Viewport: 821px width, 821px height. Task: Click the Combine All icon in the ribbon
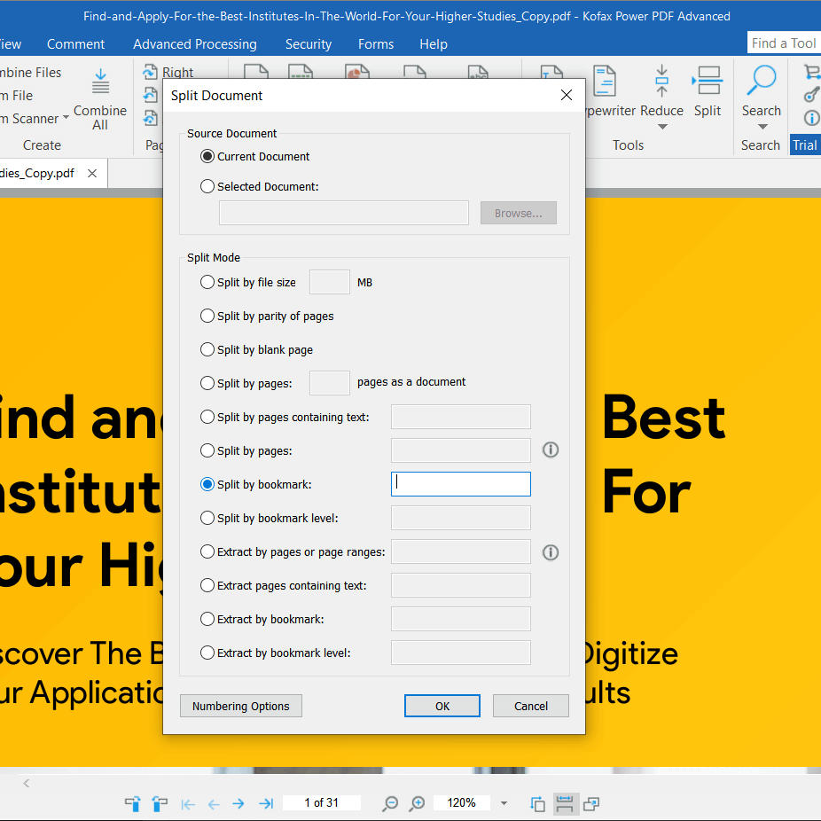click(x=100, y=82)
